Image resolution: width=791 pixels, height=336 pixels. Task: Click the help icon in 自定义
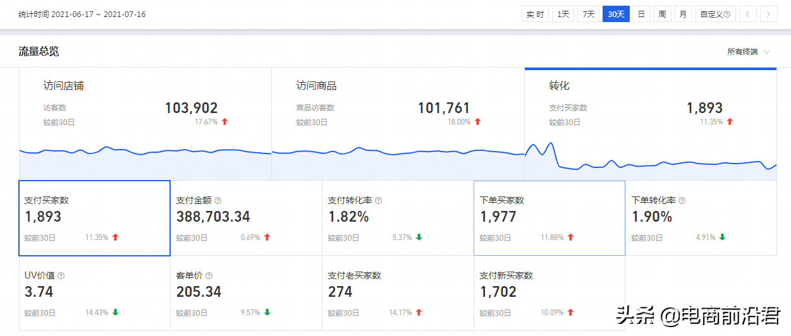(x=727, y=15)
